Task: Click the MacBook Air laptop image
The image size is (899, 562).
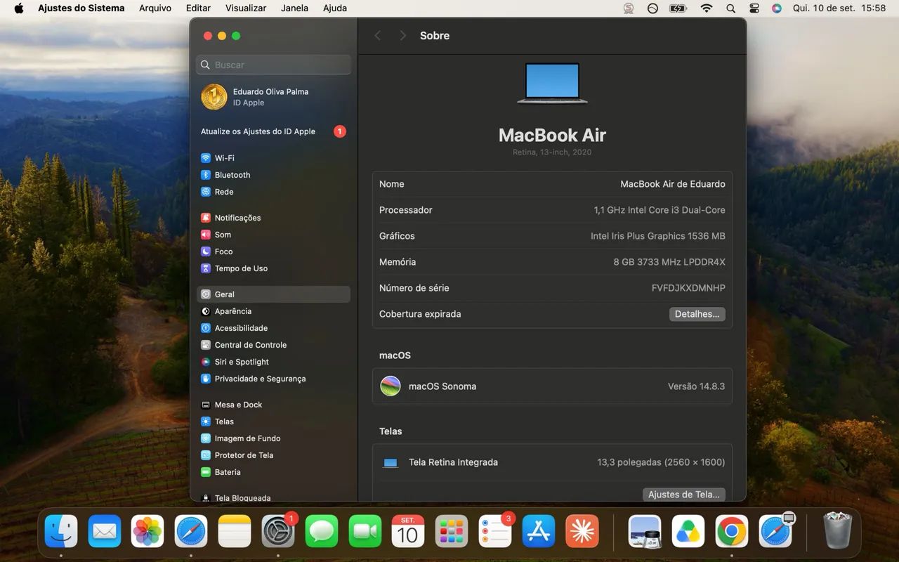Action: coord(552,83)
